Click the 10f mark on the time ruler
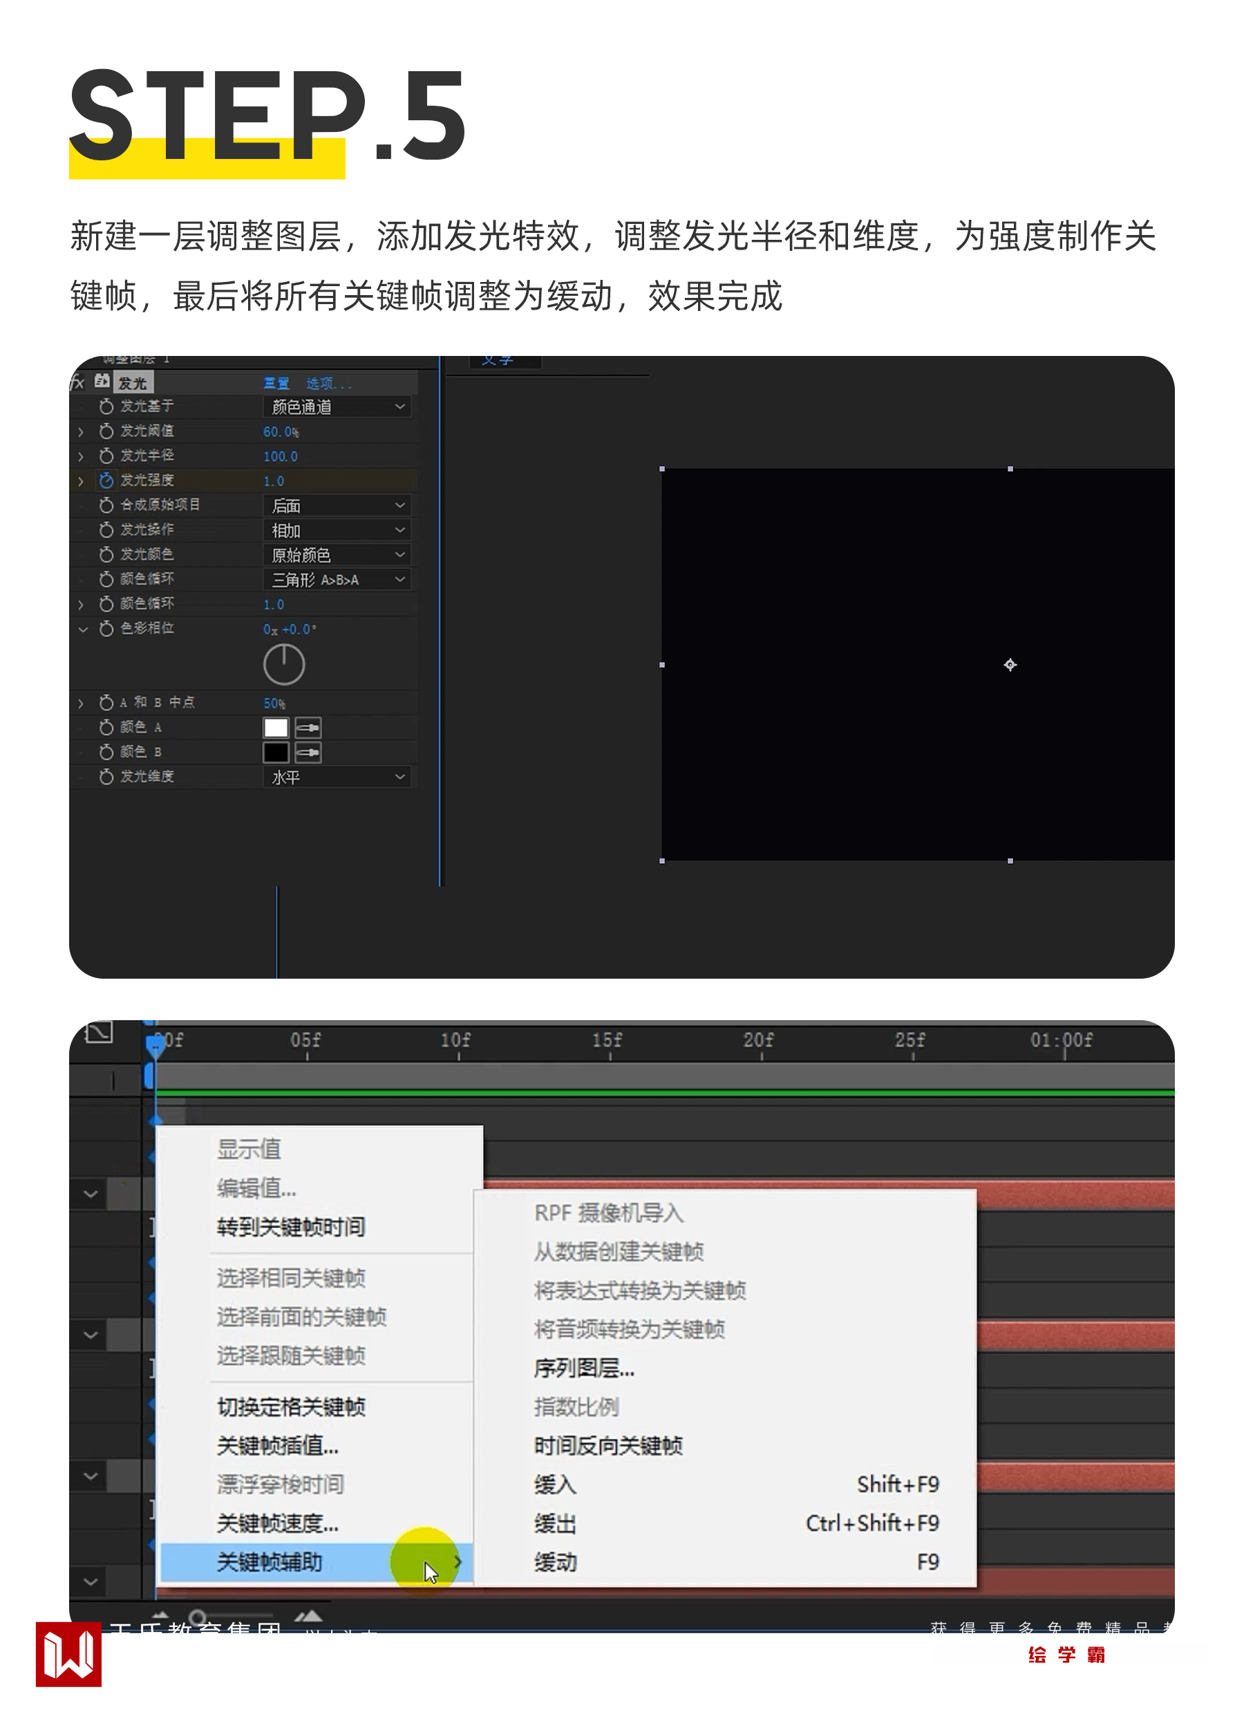This screenshot has width=1244, height=1712. click(456, 1040)
